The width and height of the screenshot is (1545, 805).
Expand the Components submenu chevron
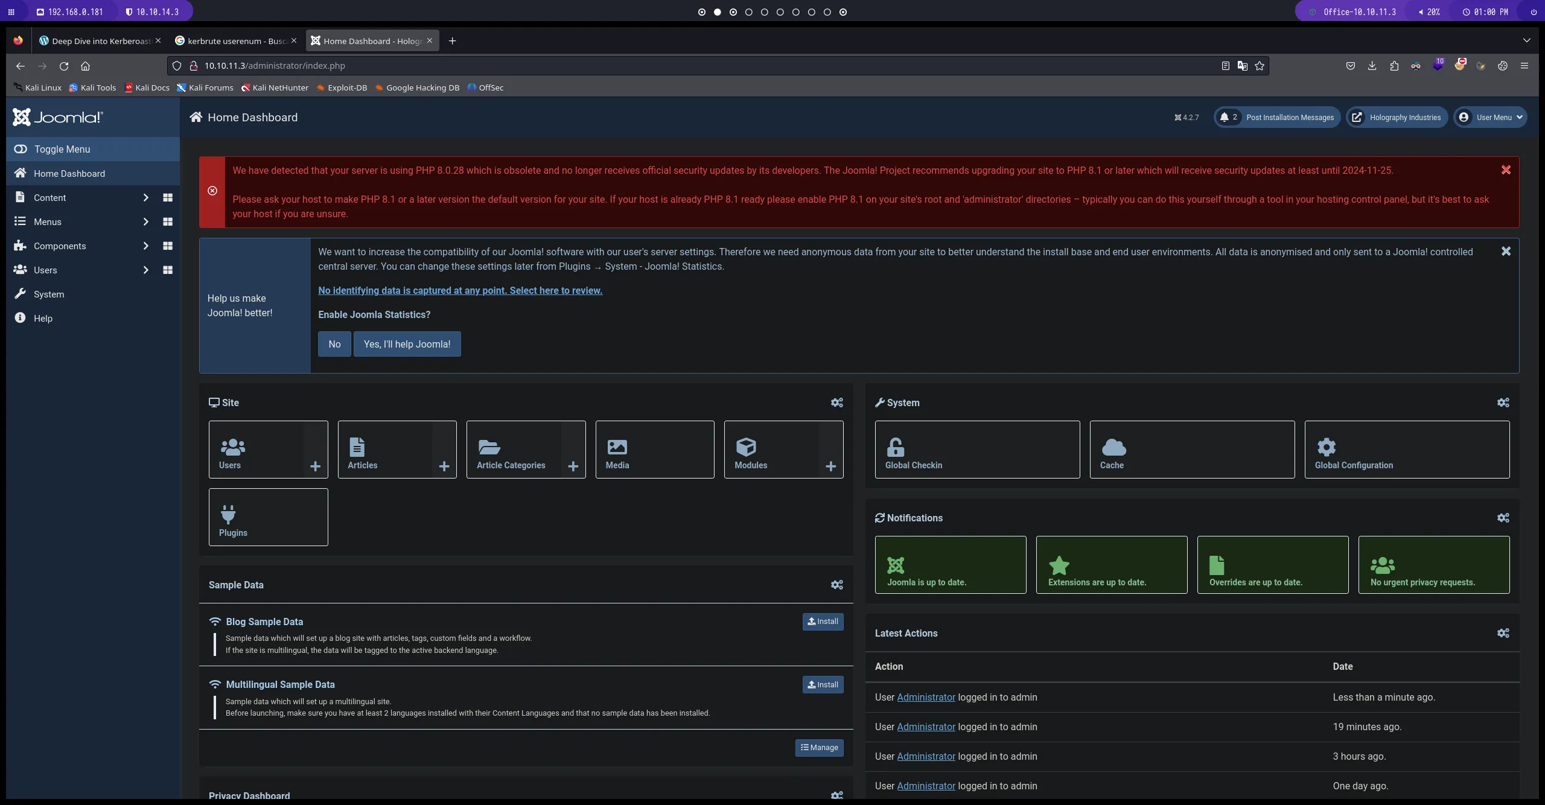(145, 246)
